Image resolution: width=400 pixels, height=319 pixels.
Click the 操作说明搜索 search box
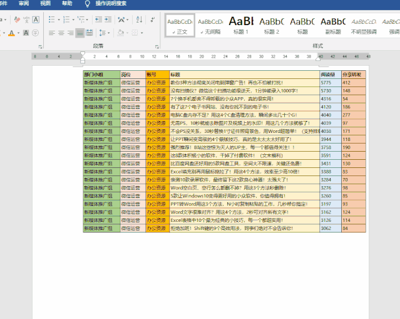click(x=111, y=4)
